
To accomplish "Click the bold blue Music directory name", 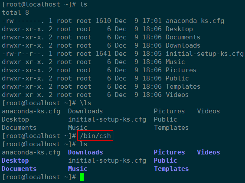I will [78, 169].
